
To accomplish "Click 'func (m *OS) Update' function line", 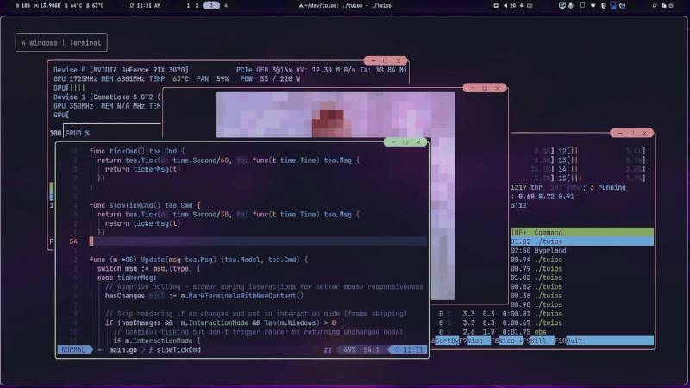I will click(198, 260).
